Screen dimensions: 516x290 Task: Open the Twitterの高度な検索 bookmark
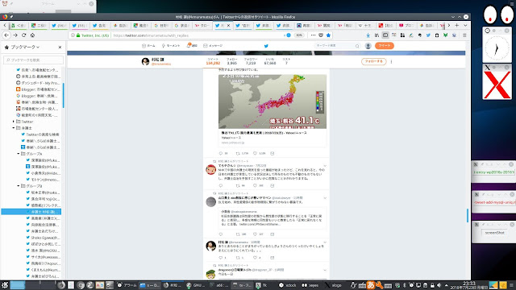click(x=40, y=135)
